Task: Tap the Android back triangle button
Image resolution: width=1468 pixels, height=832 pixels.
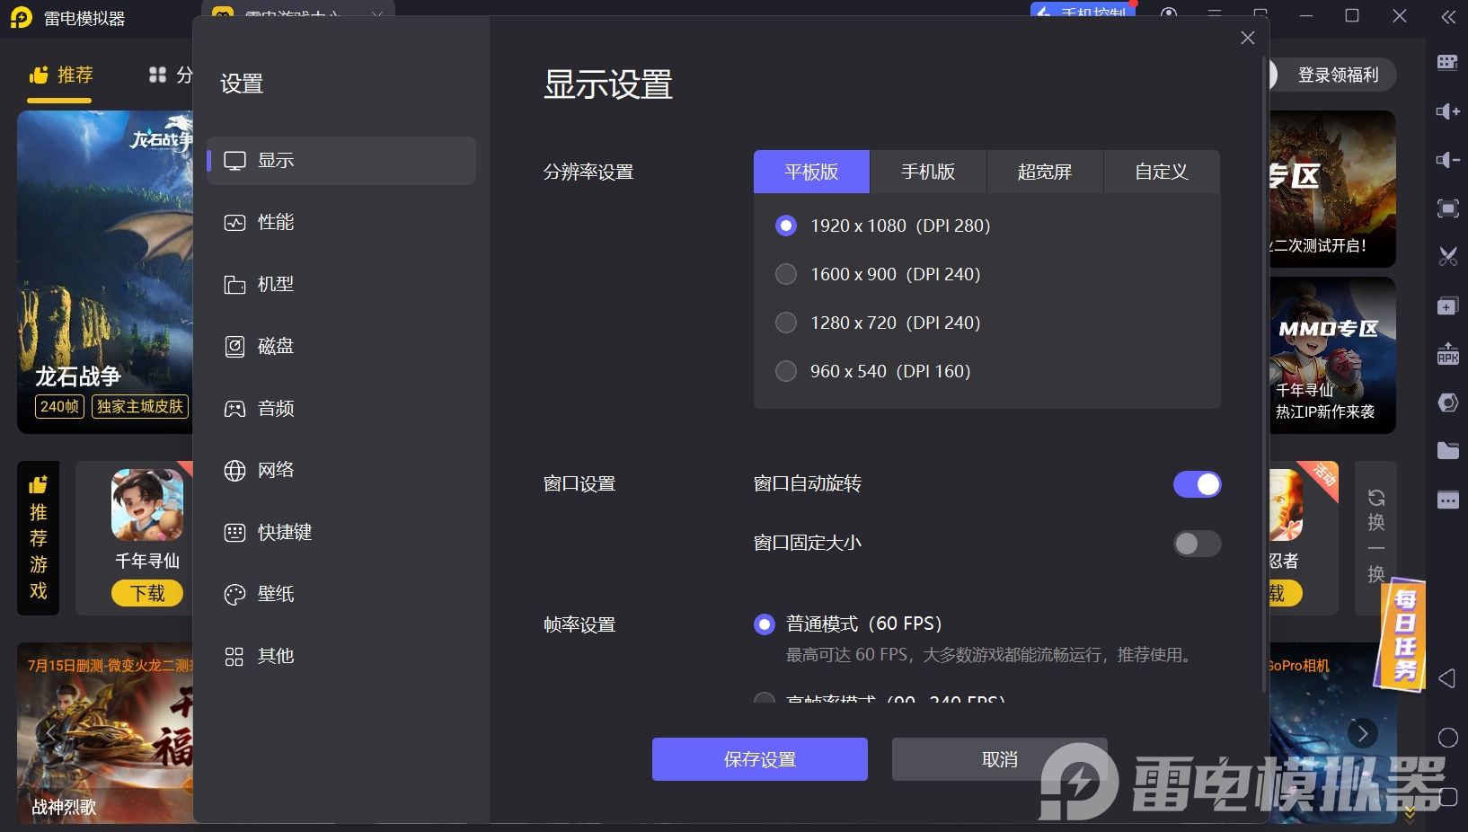Action: (1446, 678)
